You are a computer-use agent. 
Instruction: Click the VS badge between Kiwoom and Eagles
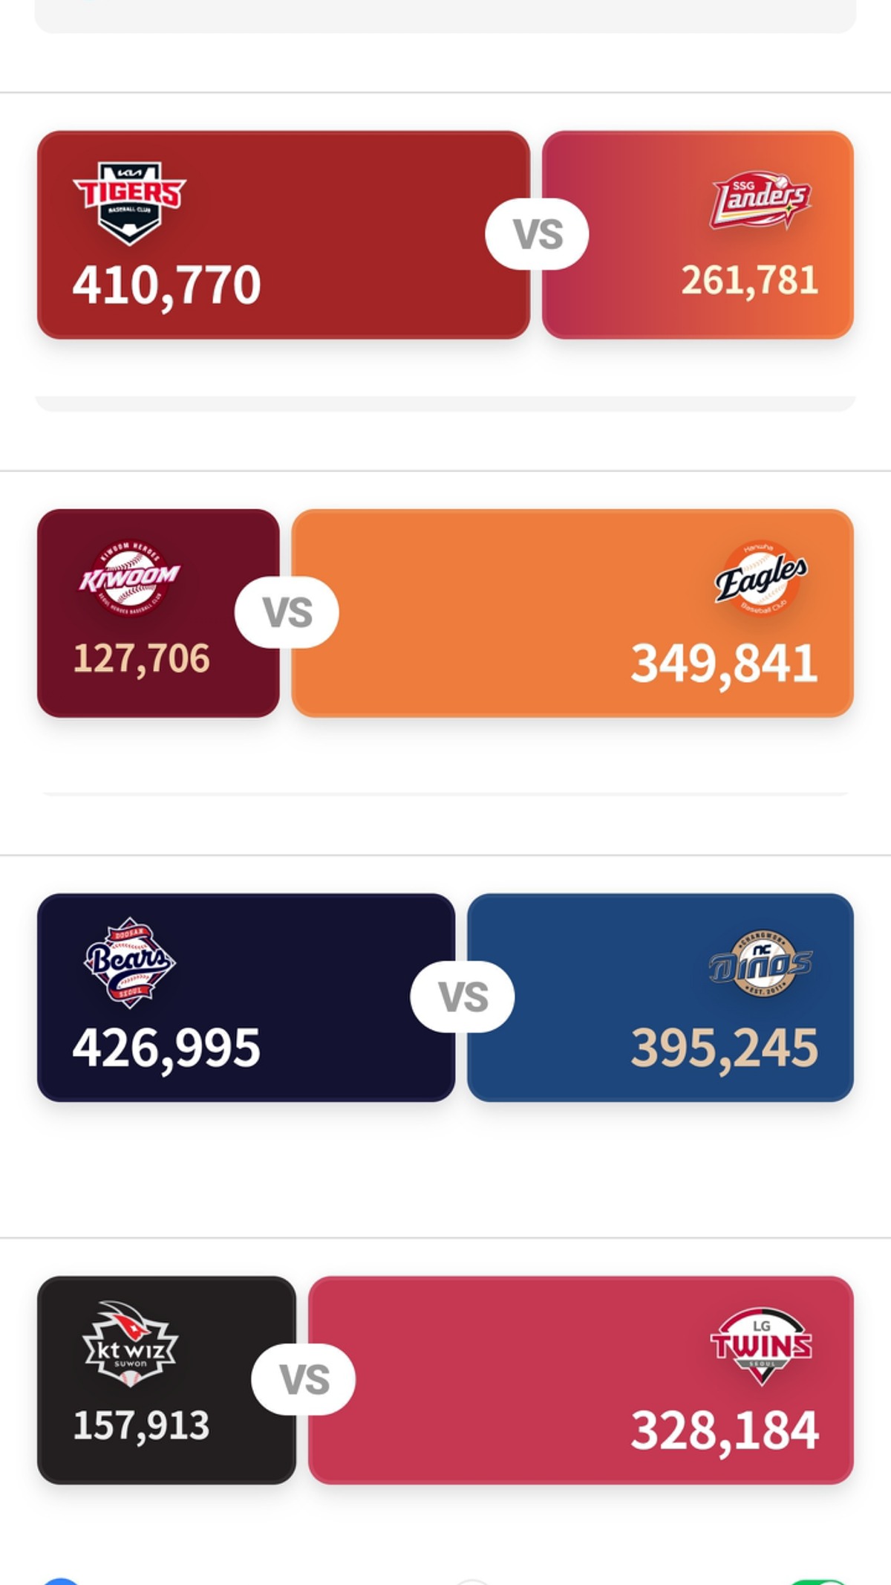287,612
